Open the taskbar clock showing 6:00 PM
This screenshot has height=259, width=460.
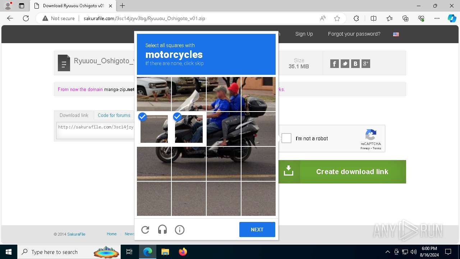pyautogui.click(x=429, y=252)
